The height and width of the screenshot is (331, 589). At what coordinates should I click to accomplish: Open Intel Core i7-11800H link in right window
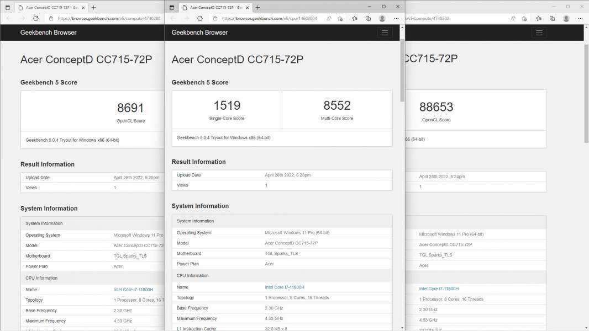[x=439, y=289]
